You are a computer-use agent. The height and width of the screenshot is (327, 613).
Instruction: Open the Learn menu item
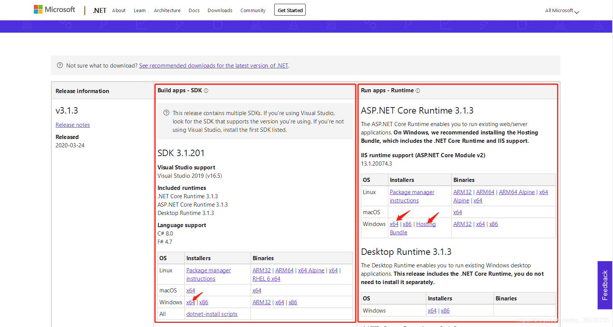coord(140,11)
